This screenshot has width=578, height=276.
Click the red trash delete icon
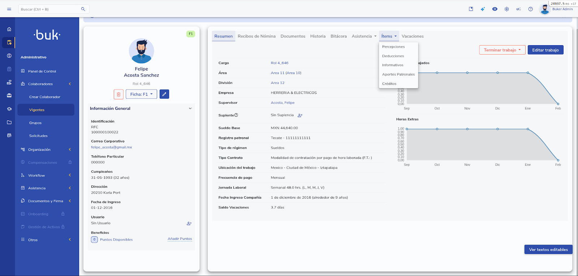(x=118, y=94)
